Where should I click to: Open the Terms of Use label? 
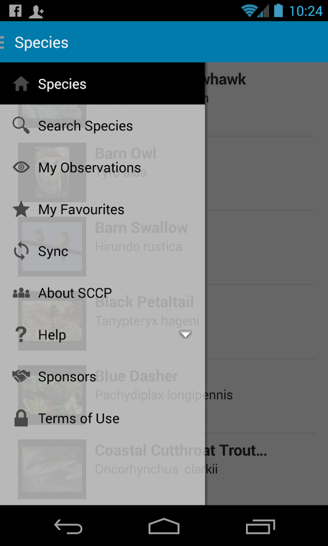click(79, 419)
